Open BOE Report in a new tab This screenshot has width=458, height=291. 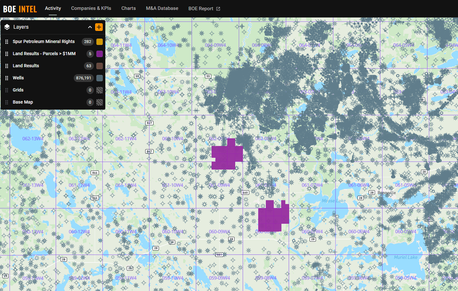[x=201, y=8]
